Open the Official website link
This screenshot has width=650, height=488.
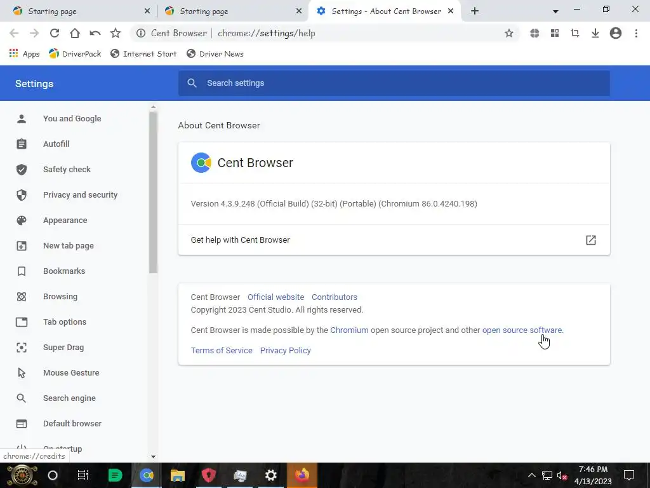[275, 297]
